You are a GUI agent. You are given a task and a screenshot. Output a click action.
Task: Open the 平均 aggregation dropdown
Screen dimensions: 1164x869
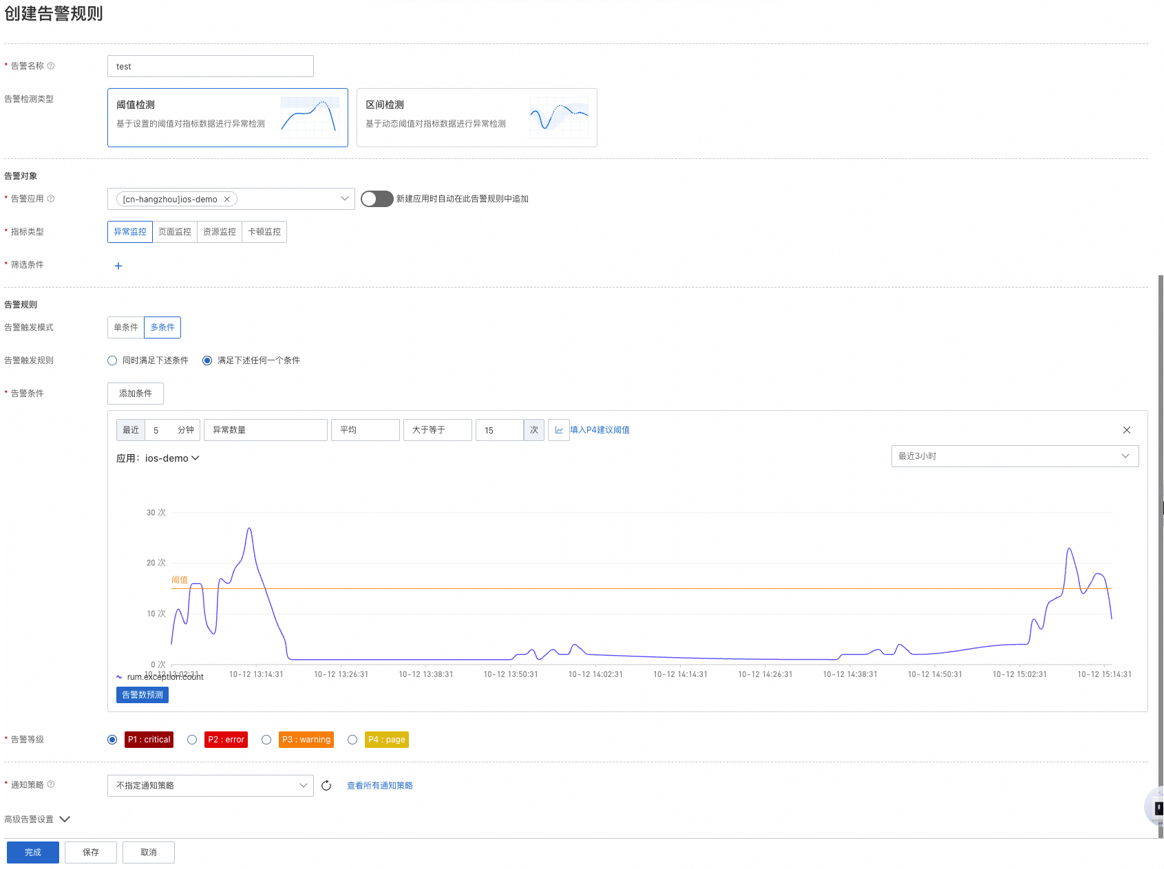(366, 430)
